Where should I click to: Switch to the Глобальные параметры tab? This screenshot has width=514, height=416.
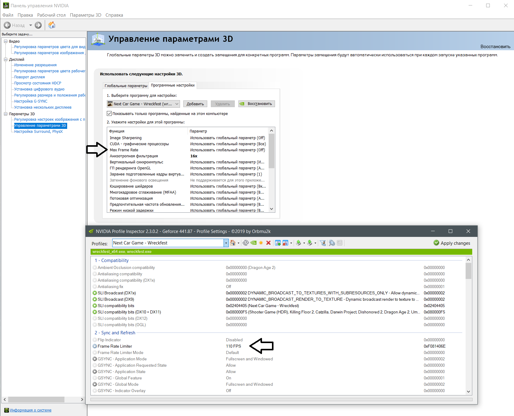click(x=126, y=86)
